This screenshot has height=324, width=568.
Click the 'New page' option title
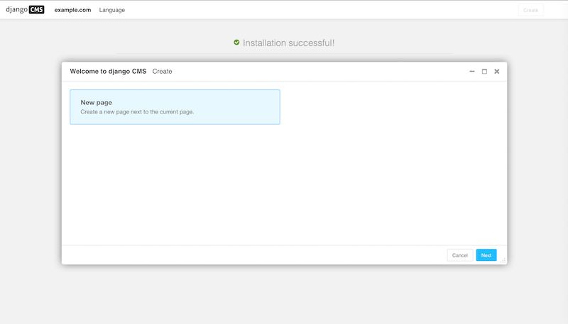coord(96,103)
